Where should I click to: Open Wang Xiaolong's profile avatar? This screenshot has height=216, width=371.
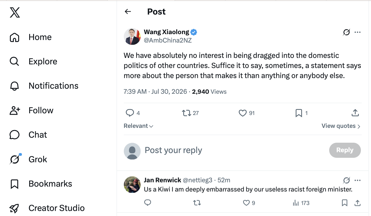(x=132, y=36)
